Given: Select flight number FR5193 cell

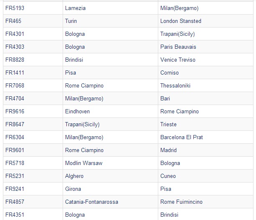Looking at the screenshot, I should [x=33, y=8].
